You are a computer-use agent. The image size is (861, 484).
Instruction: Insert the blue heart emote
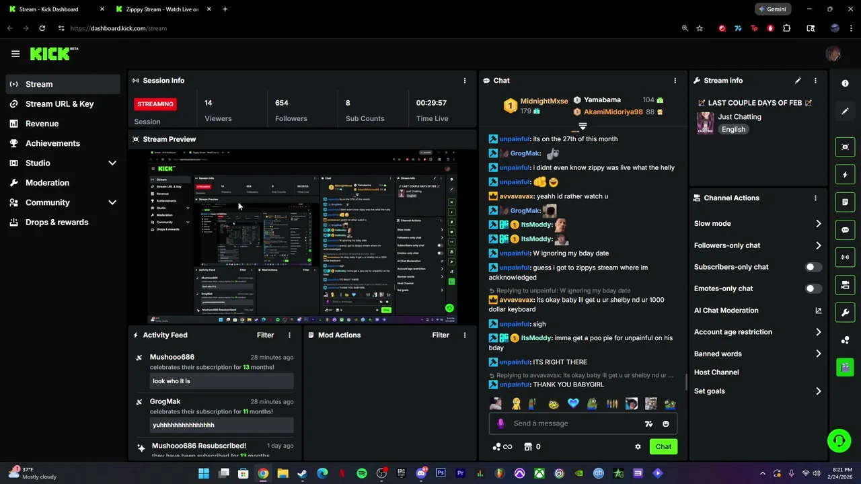(x=573, y=404)
